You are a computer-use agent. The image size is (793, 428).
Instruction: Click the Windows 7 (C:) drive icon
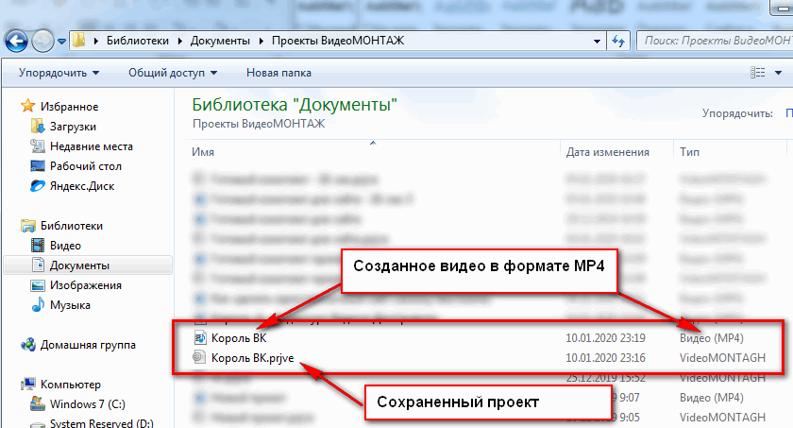coord(38,403)
